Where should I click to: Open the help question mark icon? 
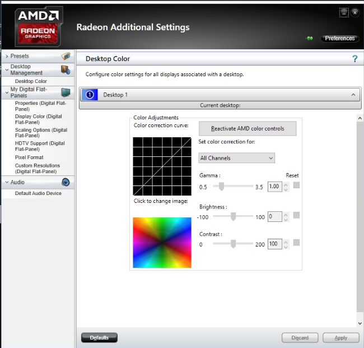354,59
